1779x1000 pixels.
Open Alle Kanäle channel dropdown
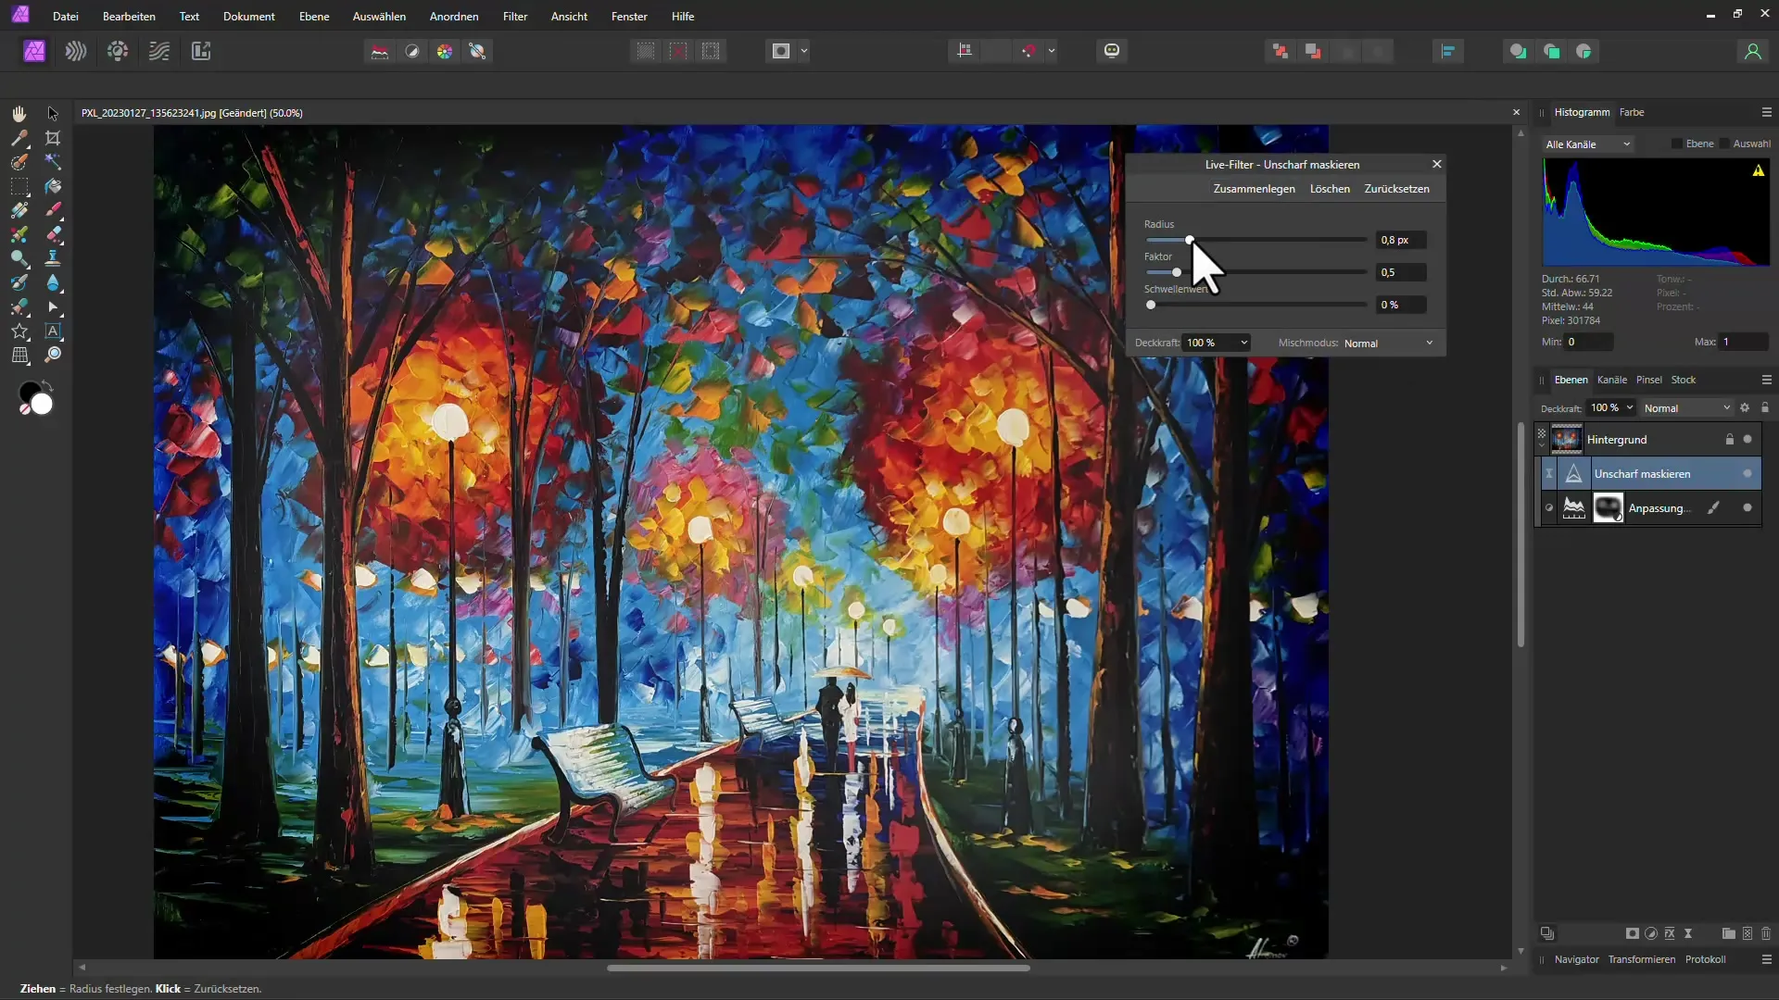coord(1587,144)
